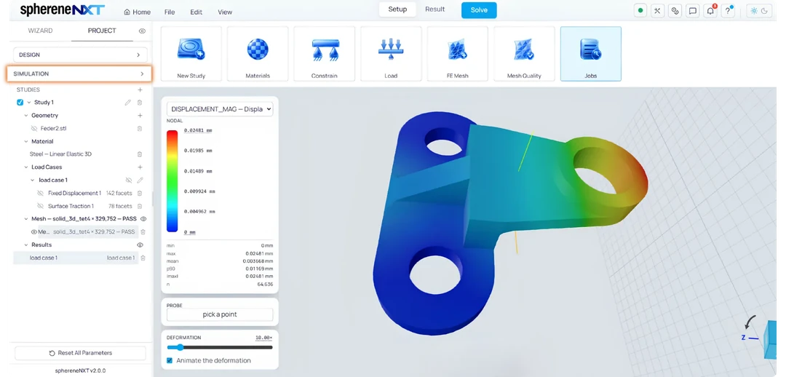The image size is (786, 377).
Task: Uncheck the Study 1 checkbox
Action: pos(20,103)
